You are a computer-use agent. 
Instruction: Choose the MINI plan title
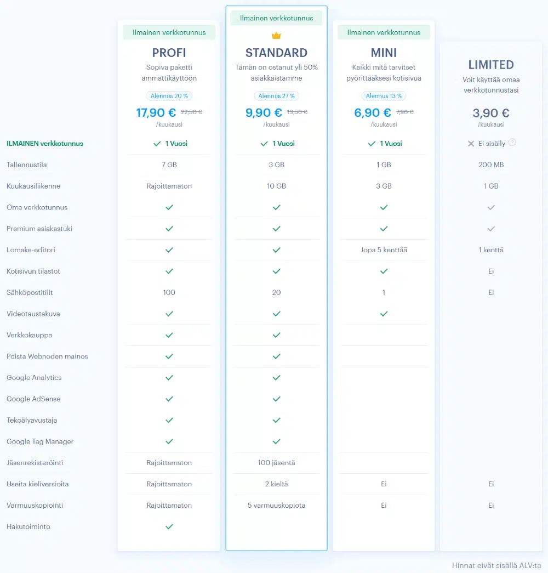tap(384, 53)
